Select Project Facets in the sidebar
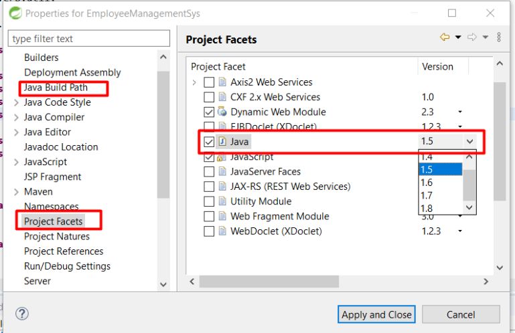The width and height of the screenshot is (515, 333). tap(53, 221)
